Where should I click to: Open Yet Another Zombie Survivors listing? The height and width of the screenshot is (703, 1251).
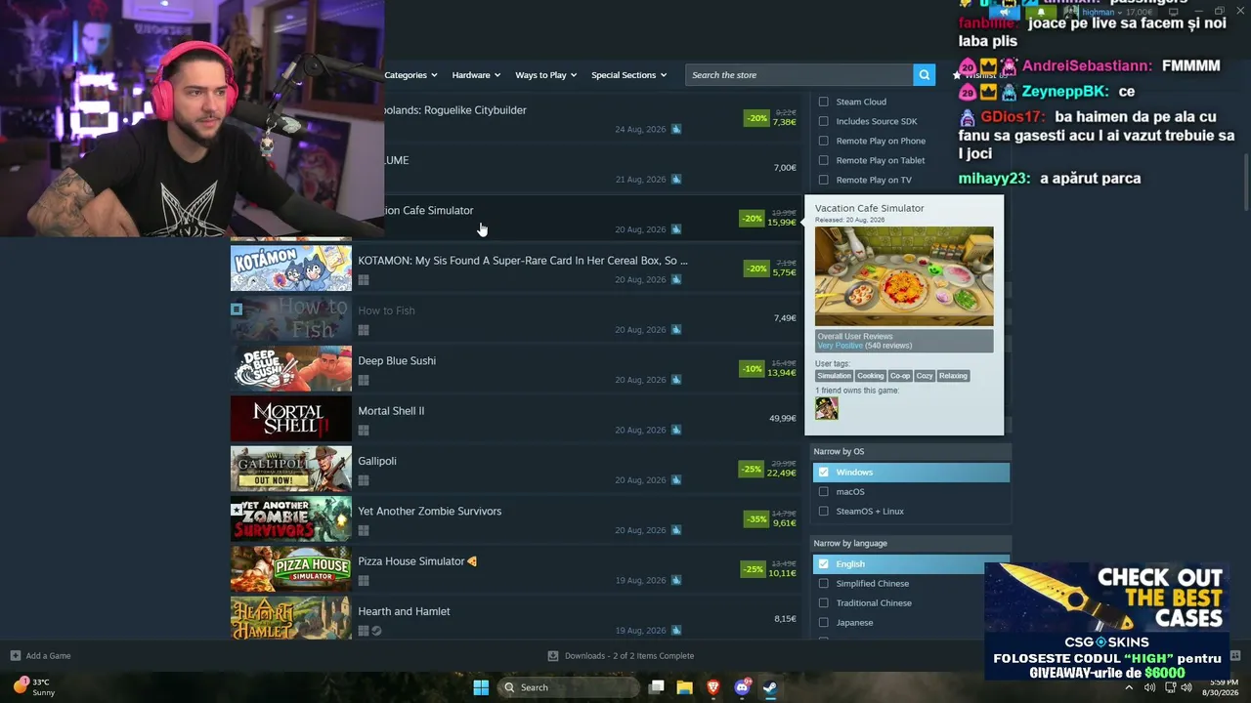430,512
